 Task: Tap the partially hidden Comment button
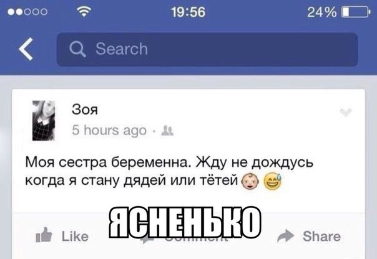[184, 237]
